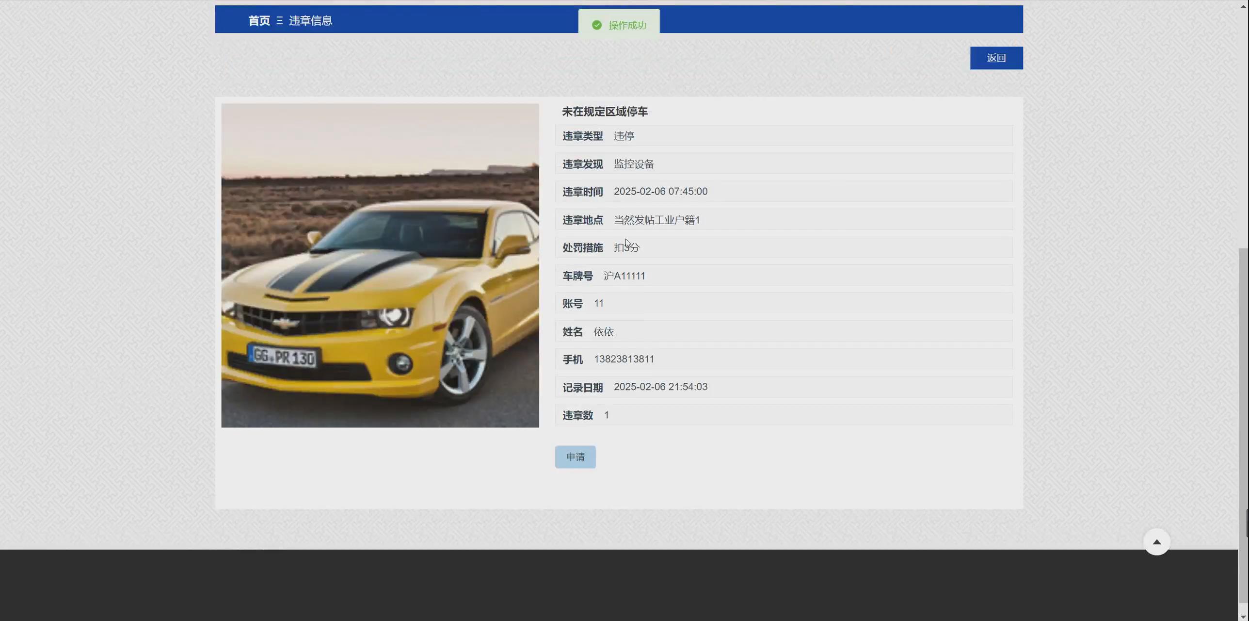Select the 违停 violation type value
This screenshot has width=1249, height=621.
point(624,136)
